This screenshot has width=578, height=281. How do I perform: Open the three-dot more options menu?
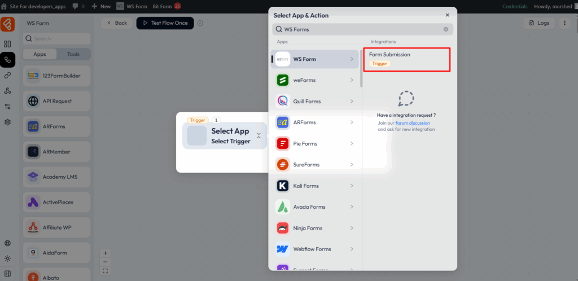[x=564, y=23]
